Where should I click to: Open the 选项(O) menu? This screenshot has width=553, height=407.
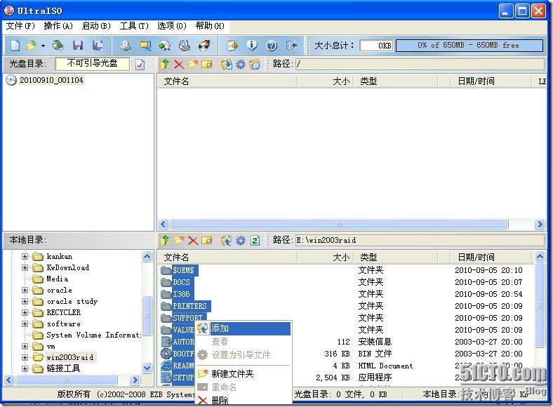point(172,26)
